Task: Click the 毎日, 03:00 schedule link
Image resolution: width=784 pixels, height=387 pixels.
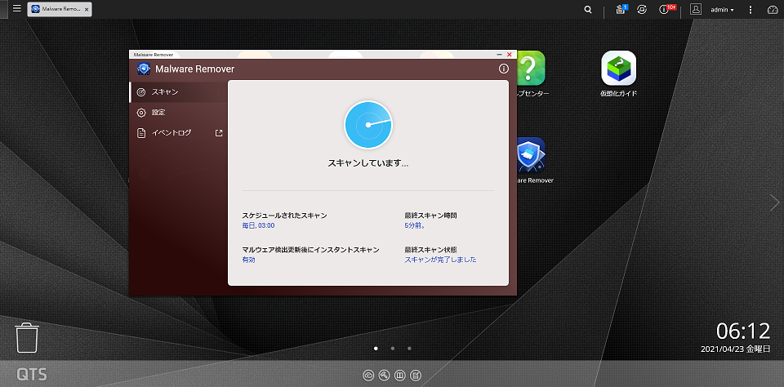Action: click(258, 225)
